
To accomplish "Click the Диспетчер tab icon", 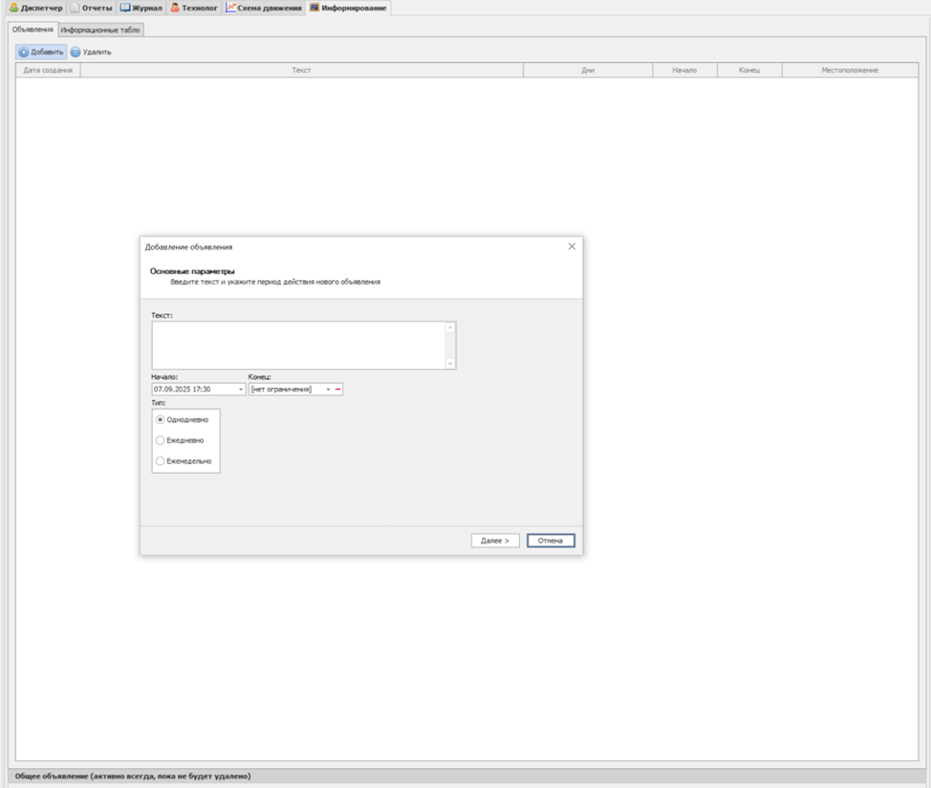I will coord(13,8).
